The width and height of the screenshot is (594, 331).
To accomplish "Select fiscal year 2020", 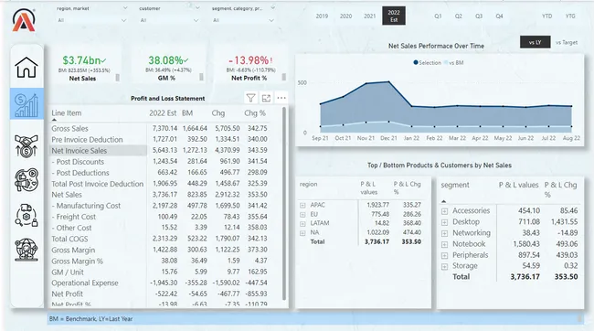I will tap(345, 16).
